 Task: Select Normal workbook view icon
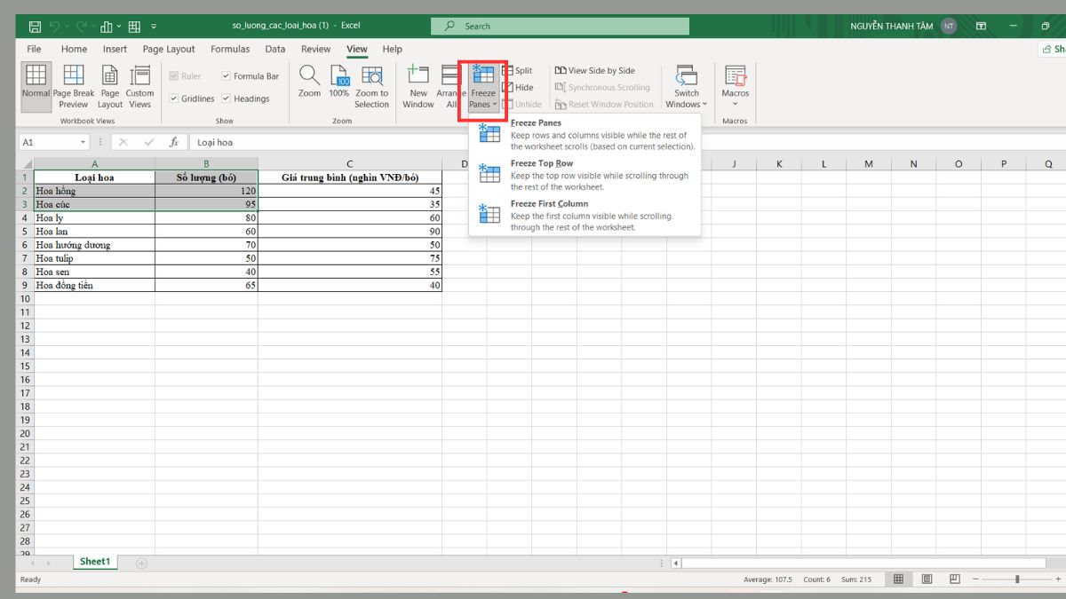pos(36,75)
